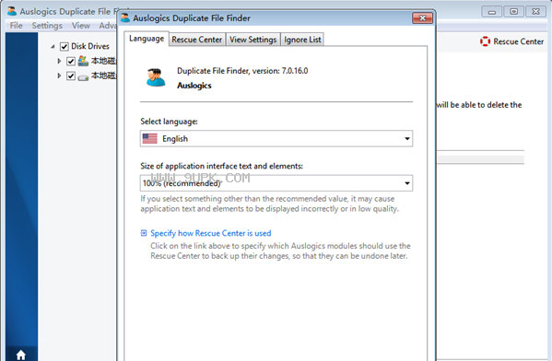Click the US flag icon in language box
552x361 pixels.
coord(150,139)
